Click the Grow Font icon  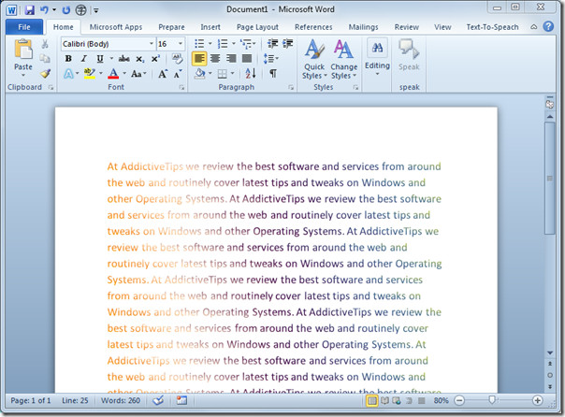(x=163, y=74)
